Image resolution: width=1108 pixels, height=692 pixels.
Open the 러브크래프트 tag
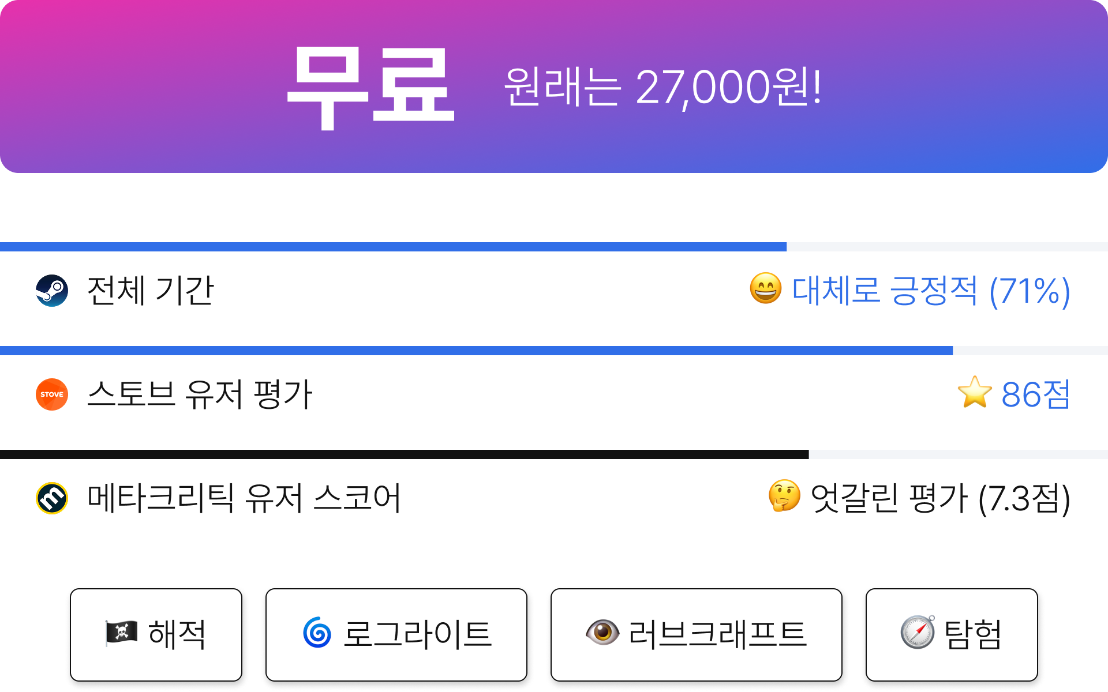697,634
